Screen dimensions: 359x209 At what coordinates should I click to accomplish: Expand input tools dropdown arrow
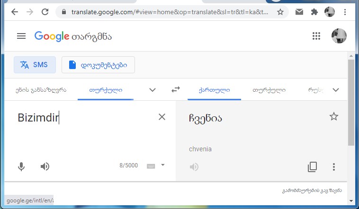point(163,165)
